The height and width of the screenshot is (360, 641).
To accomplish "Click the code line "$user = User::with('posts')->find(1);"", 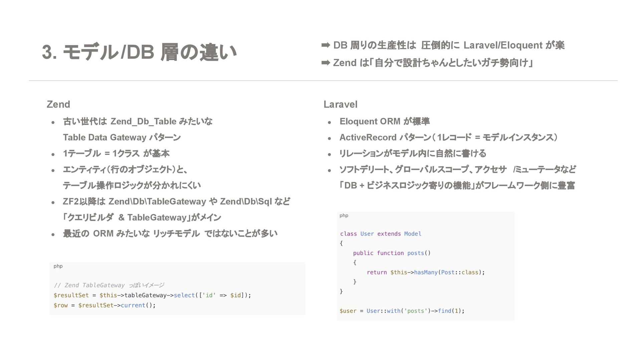I will pos(402,311).
